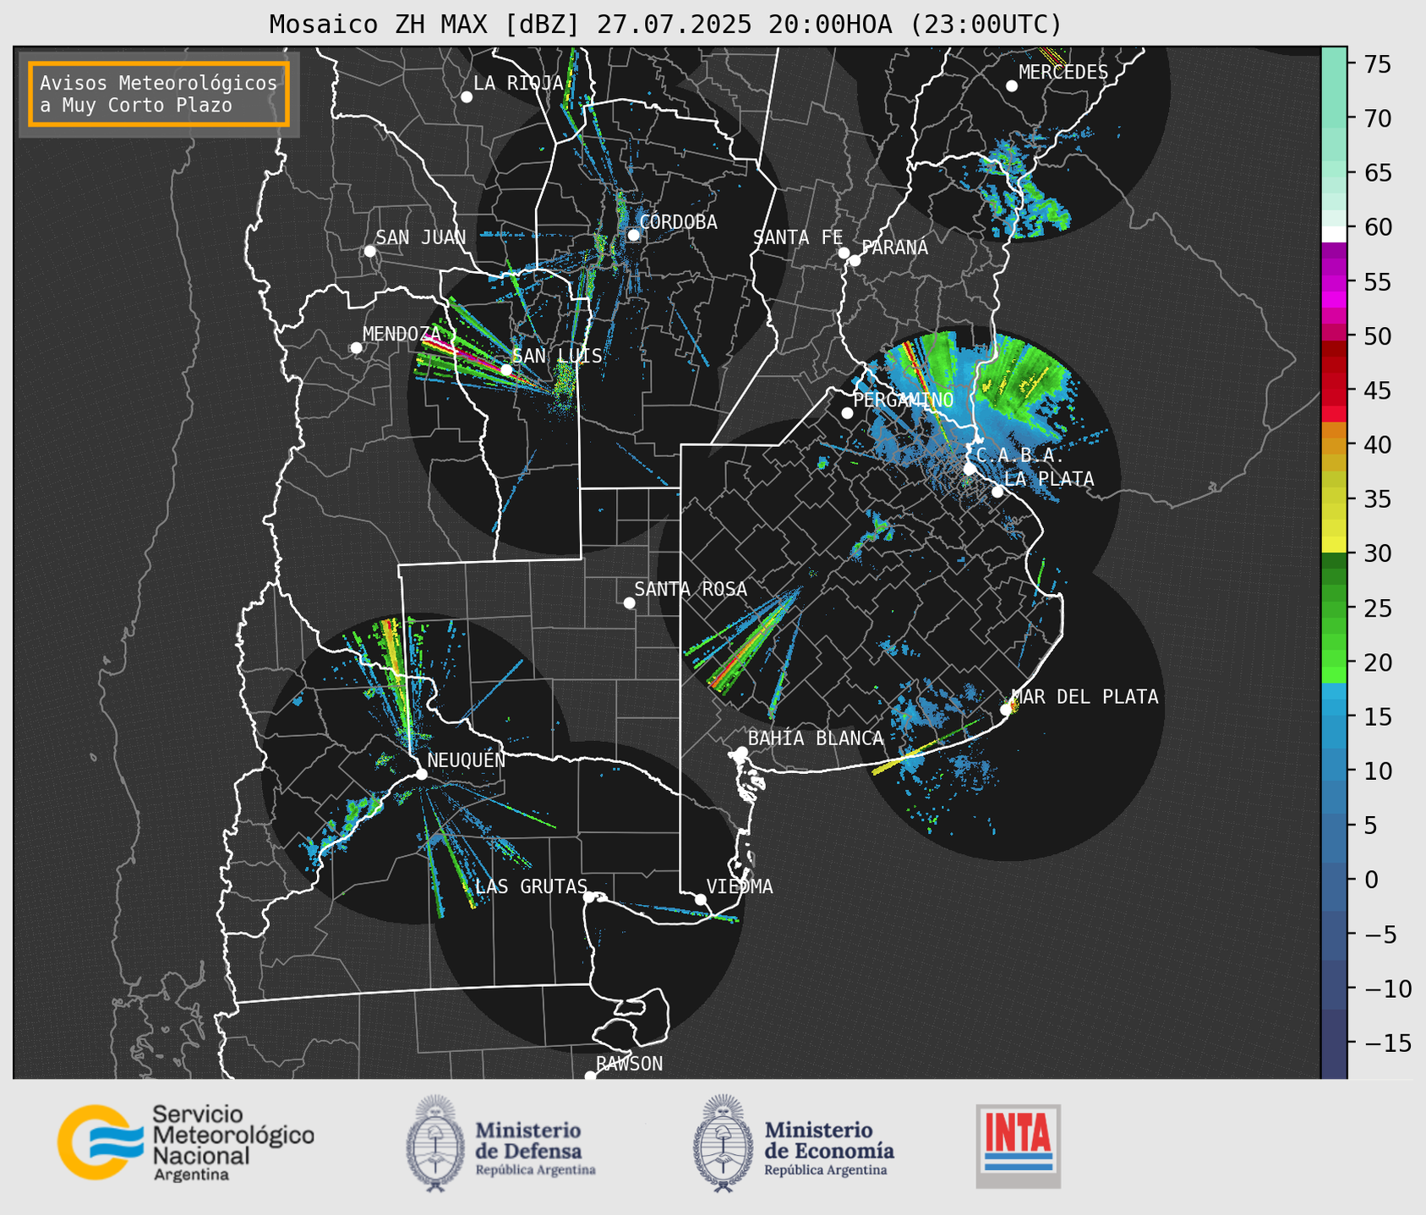The height and width of the screenshot is (1215, 1426).
Task: Select the LA PLATA city marker
Action: coord(997,492)
